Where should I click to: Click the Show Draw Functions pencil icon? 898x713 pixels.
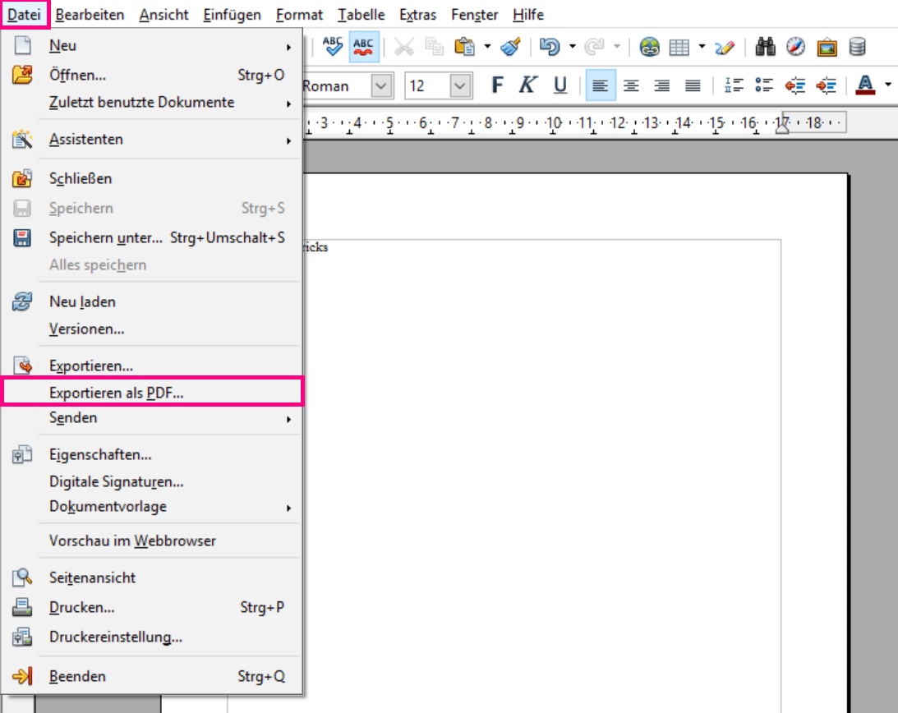click(725, 46)
